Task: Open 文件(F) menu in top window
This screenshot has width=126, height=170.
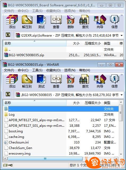Action: click(9, 11)
